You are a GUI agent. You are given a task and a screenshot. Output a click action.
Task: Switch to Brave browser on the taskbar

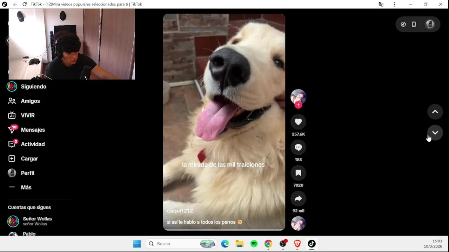pyautogui.click(x=297, y=244)
